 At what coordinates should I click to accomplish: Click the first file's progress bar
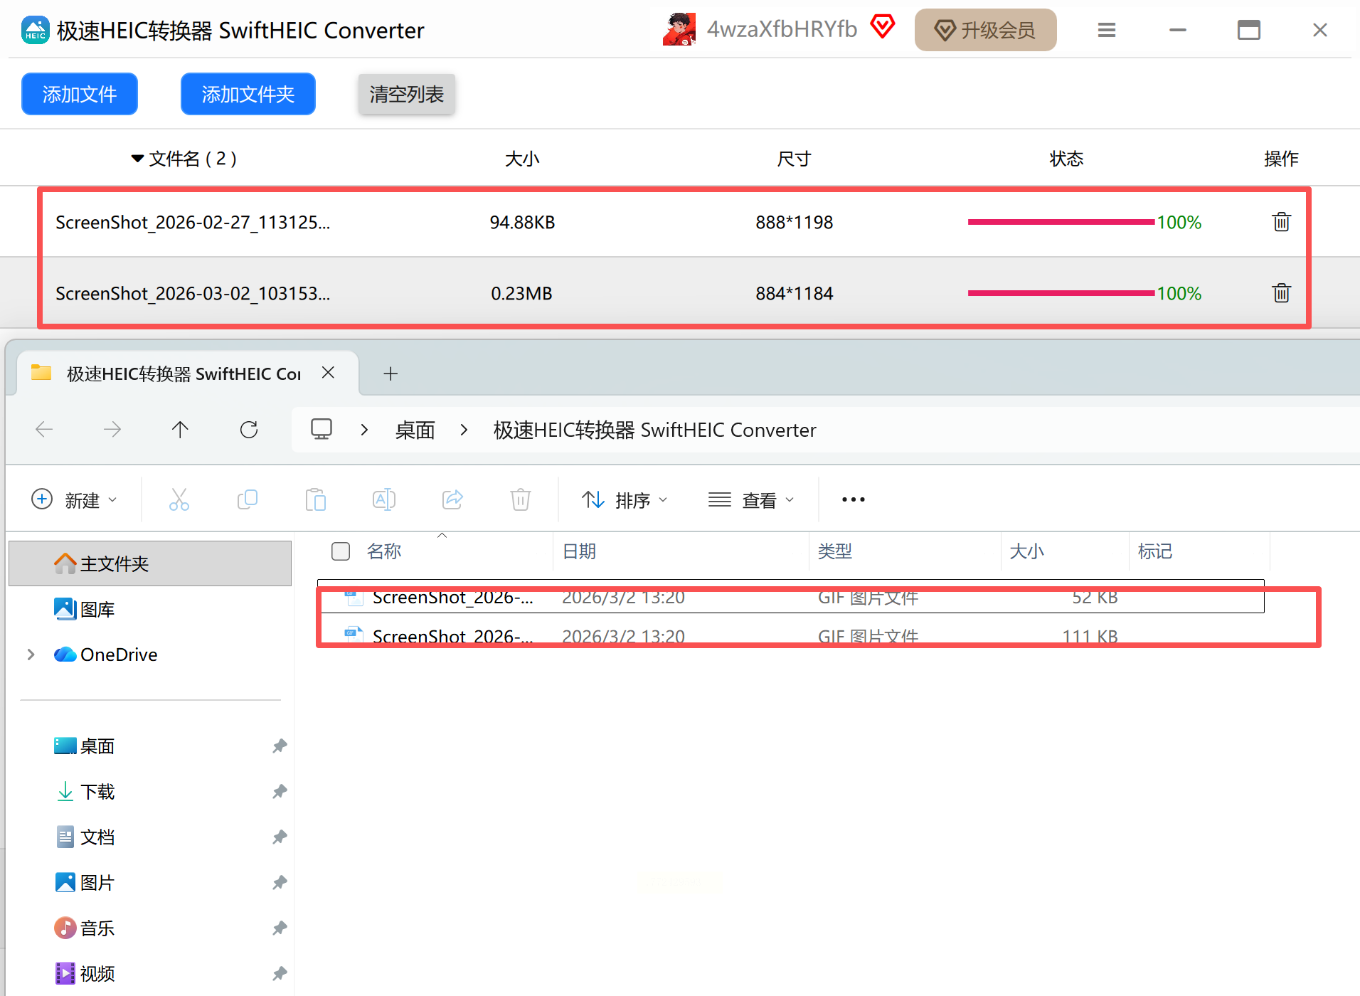[x=1061, y=222]
